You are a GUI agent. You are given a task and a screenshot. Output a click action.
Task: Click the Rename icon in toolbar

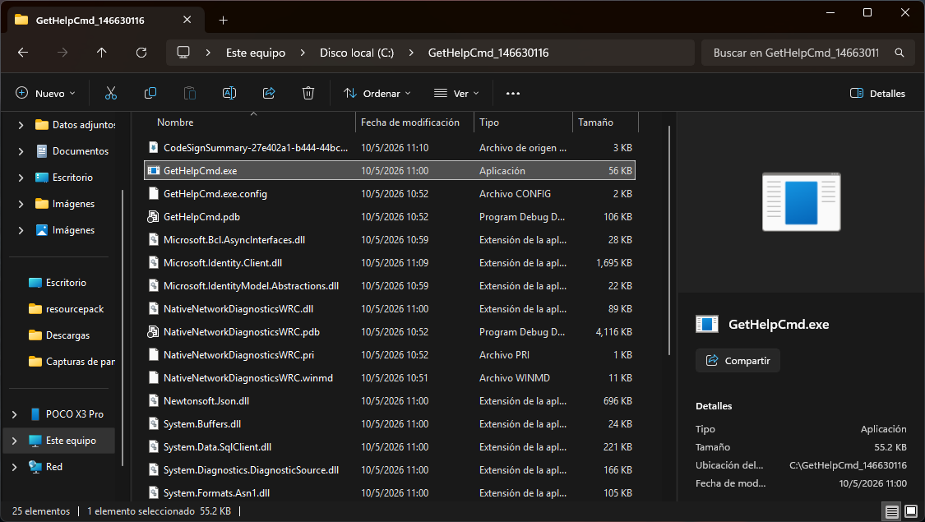click(x=229, y=93)
